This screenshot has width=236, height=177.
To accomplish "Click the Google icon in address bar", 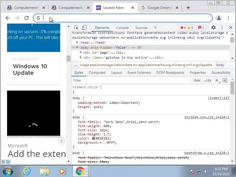I will 38,18.
